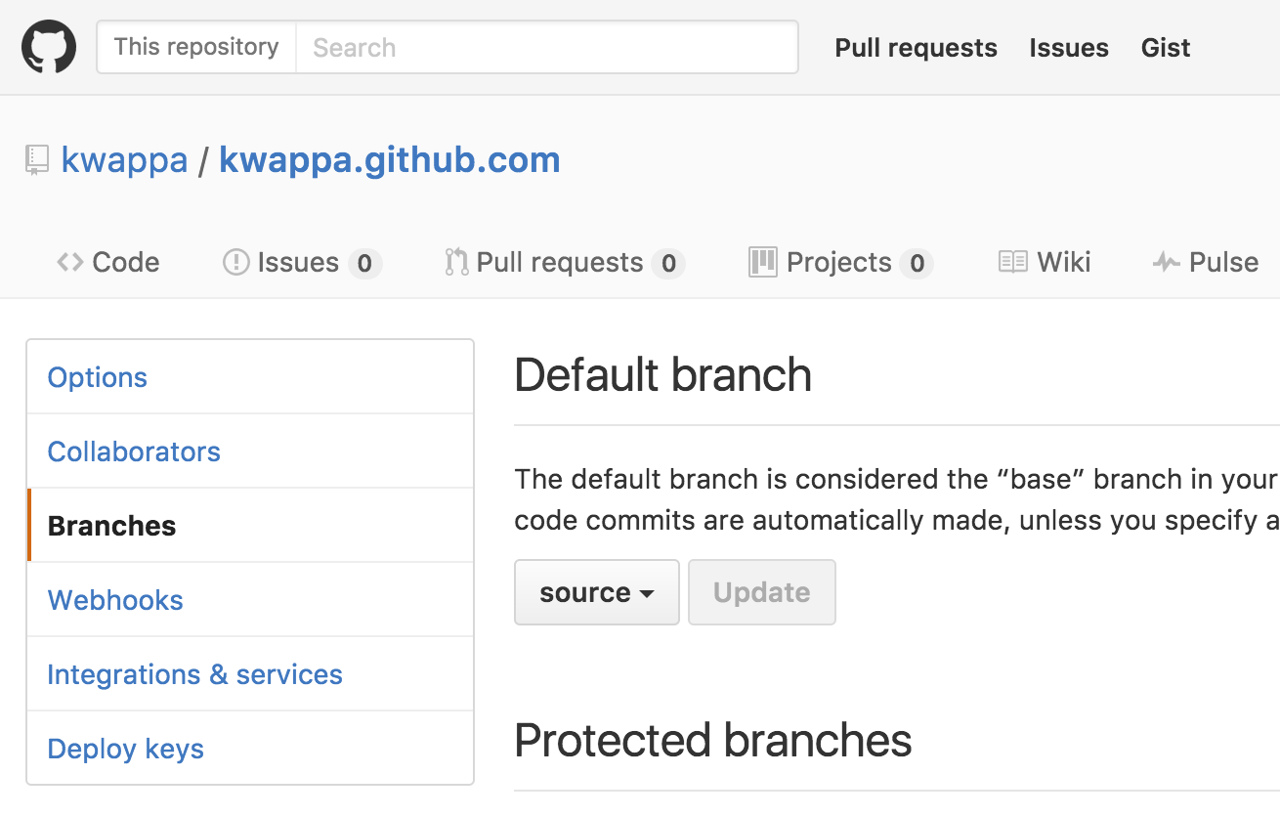Viewport: 1280px width, 817px height.
Task: Click the Projects count badge 0
Action: click(x=917, y=263)
